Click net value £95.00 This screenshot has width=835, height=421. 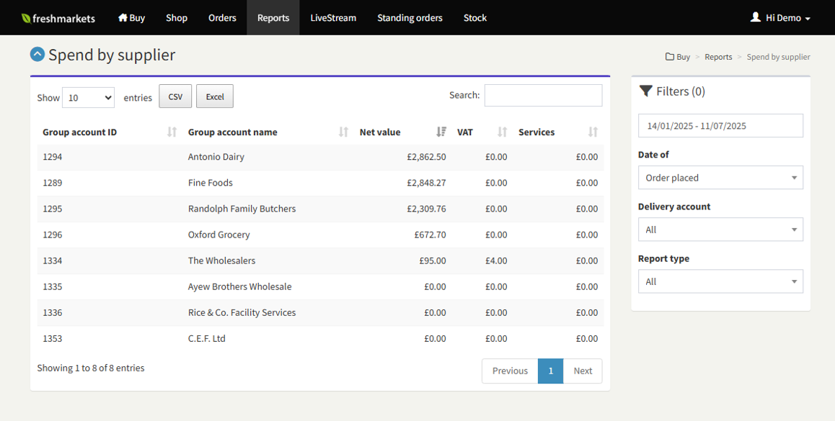433,261
